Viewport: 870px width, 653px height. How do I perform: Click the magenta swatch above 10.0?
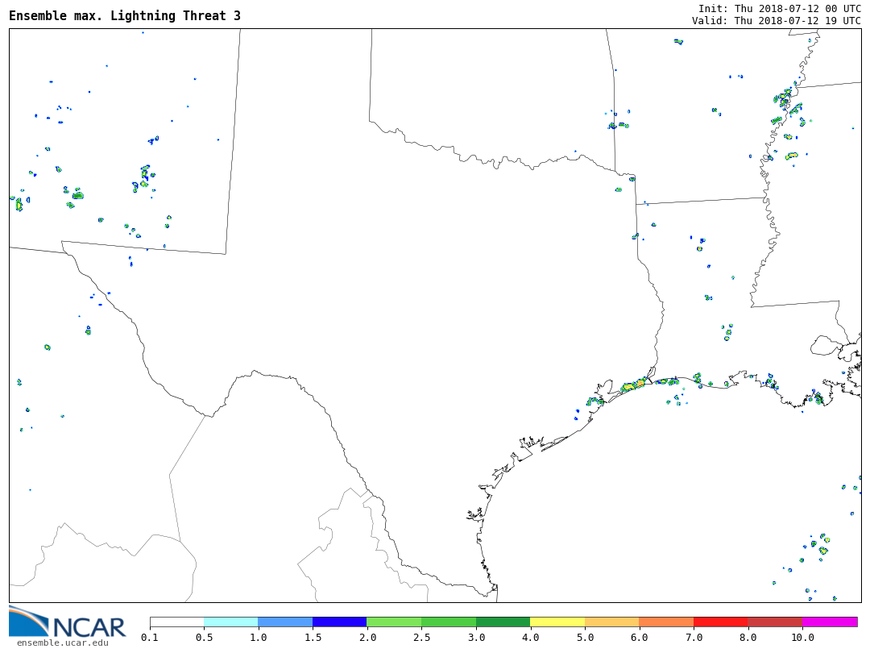(830, 622)
